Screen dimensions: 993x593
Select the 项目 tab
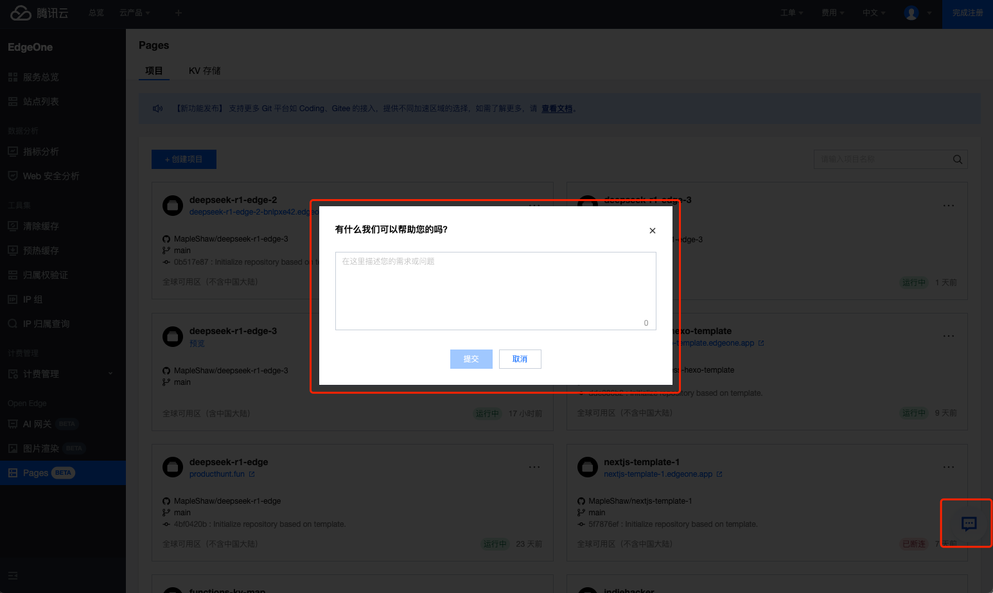(x=154, y=71)
